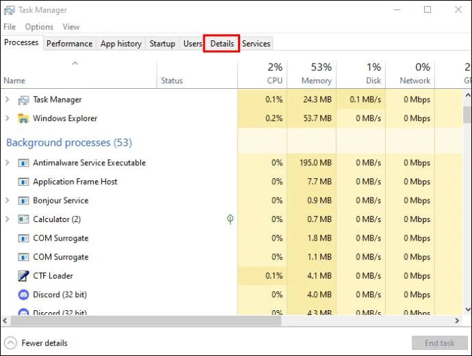Expand the Windows Explorer process row
472x356 pixels.
click(8, 118)
